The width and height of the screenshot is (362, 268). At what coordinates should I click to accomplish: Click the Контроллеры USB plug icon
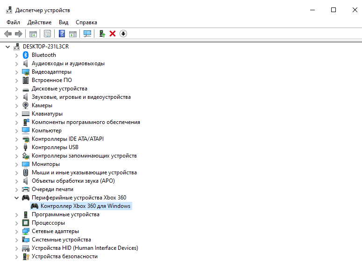coord(25,147)
